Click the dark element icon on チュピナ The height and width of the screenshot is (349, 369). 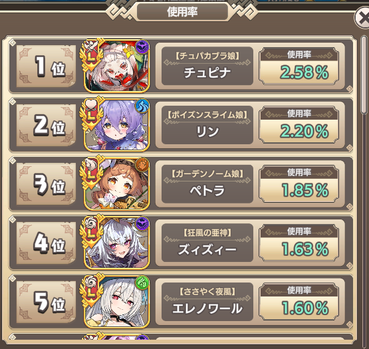click(142, 47)
